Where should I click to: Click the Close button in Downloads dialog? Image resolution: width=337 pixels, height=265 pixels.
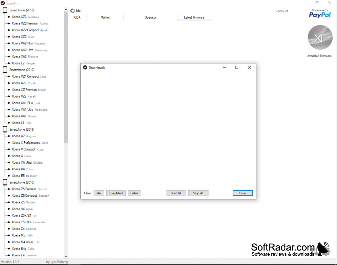(242, 193)
